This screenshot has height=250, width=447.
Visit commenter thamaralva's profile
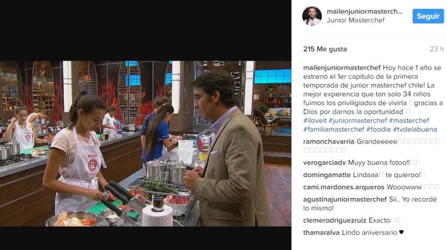pyautogui.click(x=321, y=232)
